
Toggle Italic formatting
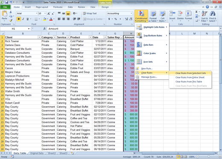pos(23,19)
